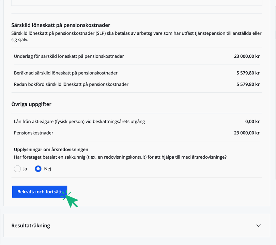This screenshot has width=276, height=245.
Task: Click Lån från aktieägare row label
Action: pos(79,121)
